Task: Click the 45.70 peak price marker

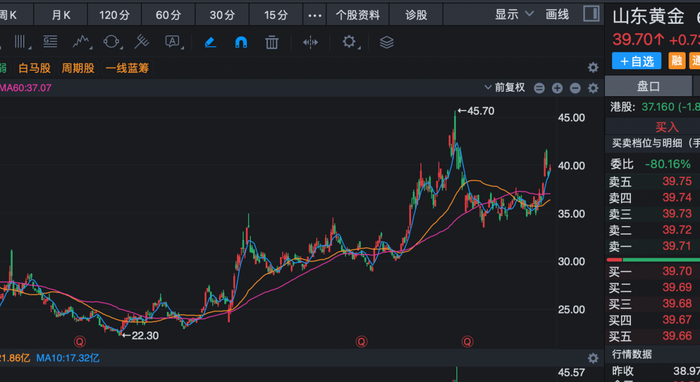Action: [x=475, y=111]
